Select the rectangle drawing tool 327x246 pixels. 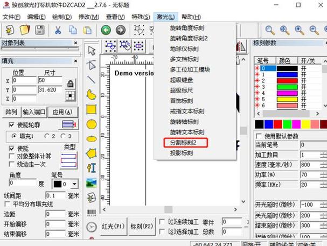click(92, 109)
